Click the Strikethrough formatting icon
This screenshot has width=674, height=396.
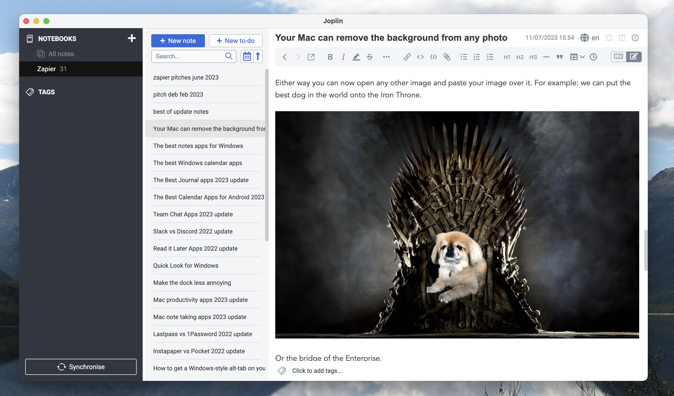tap(369, 57)
